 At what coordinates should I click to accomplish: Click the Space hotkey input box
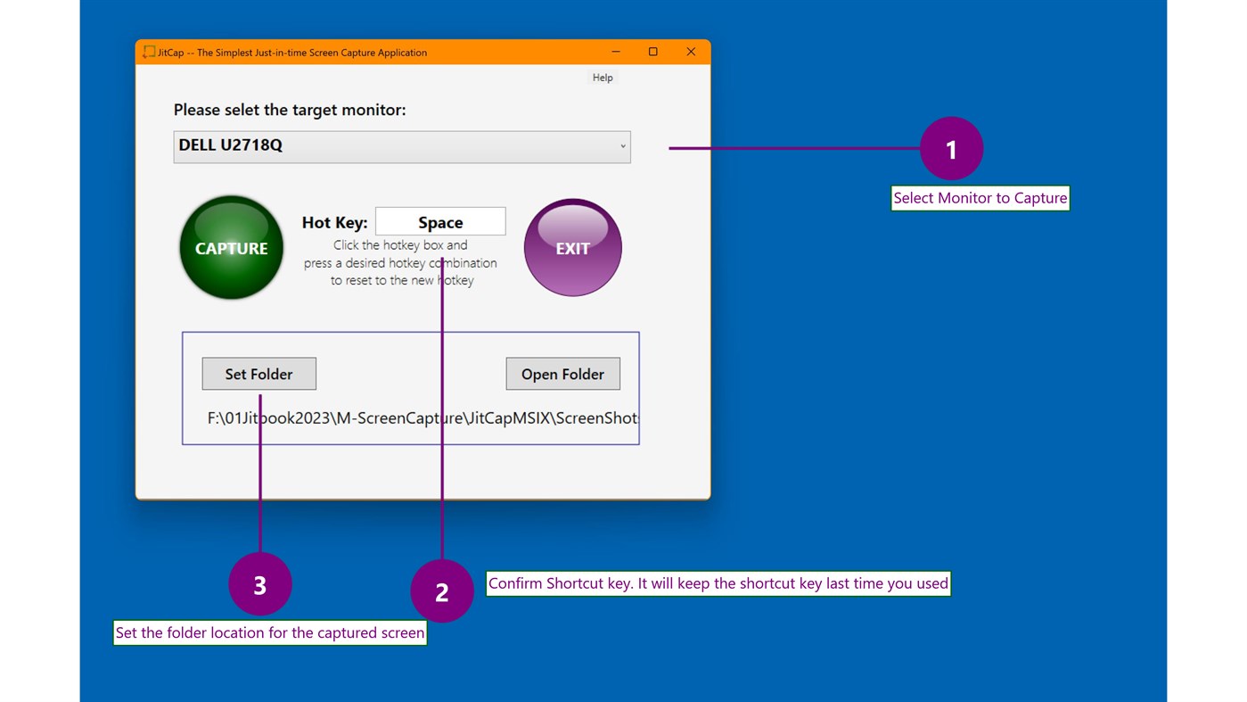click(x=440, y=221)
